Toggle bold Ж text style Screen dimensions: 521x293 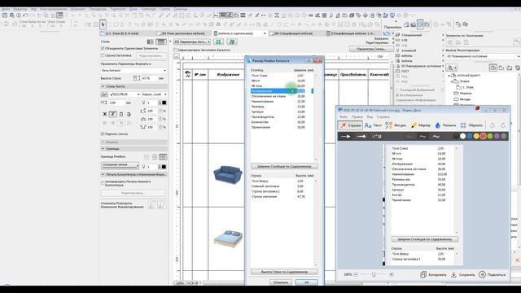105,114
